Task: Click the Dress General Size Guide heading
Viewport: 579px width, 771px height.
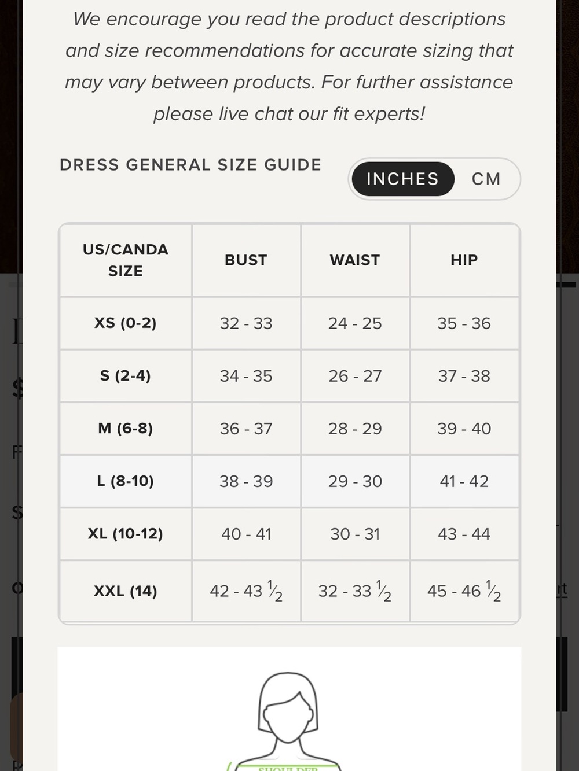Action: click(190, 165)
